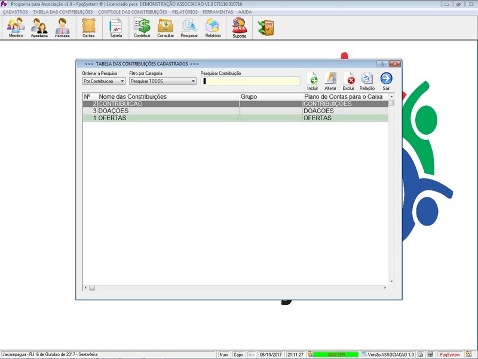
Task: Click the horizontal scrollbar left arrow
Action: click(x=85, y=288)
